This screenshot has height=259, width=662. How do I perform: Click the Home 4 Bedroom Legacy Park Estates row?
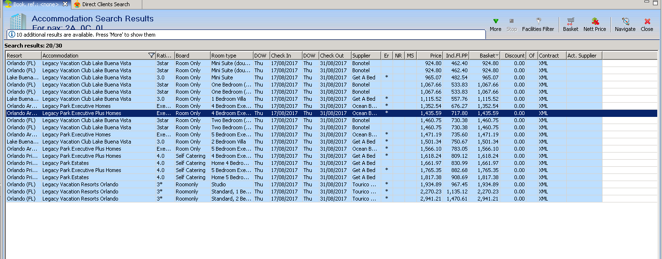tap(331, 163)
